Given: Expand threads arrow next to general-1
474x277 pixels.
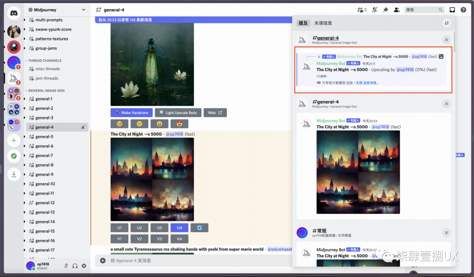Looking at the screenshot, I should (25, 99).
